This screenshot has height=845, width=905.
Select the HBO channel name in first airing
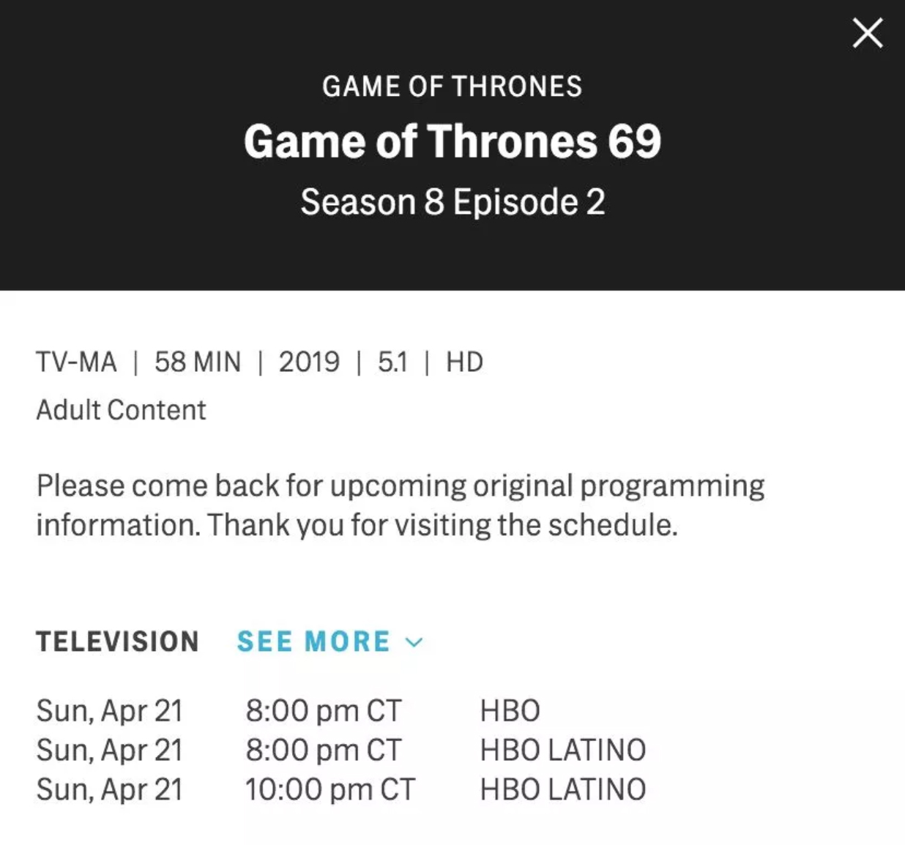click(510, 710)
